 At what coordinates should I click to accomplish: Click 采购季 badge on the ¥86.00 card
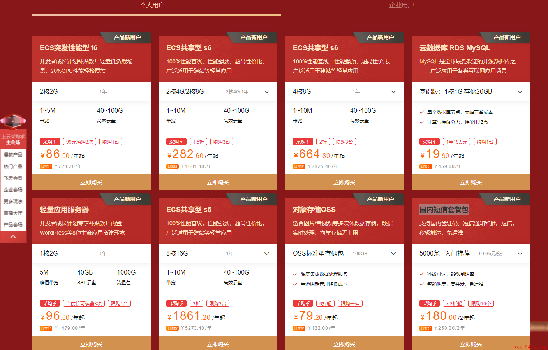tap(50, 142)
